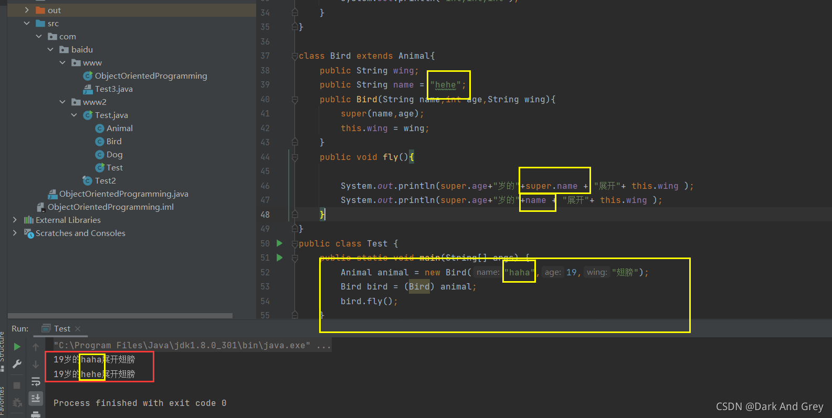Screen dimensions: 832x418
Task: Run main method from line 51 gutter
Action: pos(280,258)
